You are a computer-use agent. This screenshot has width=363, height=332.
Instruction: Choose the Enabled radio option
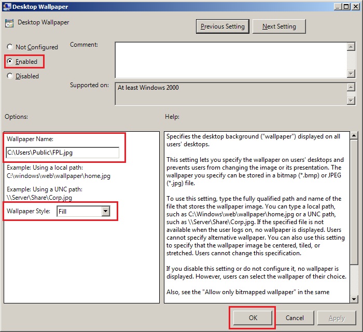click(x=10, y=61)
